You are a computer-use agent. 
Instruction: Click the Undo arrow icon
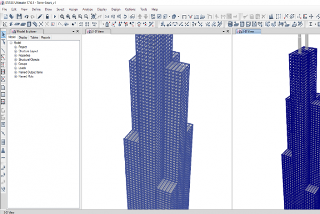click(x=26, y=17)
